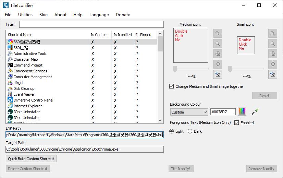Toggle the Foreground Text Enabled checkbox
Viewport: 283px width, 178px height.
click(236, 123)
